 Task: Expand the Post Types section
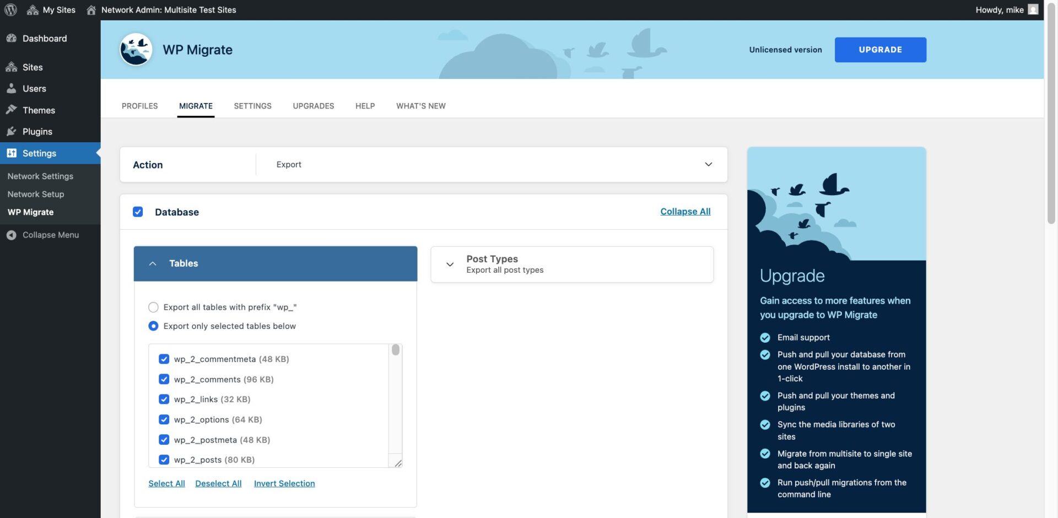click(x=450, y=265)
